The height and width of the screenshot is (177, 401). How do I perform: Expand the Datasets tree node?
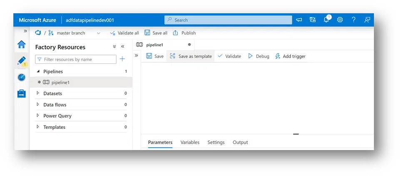(38, 93)
